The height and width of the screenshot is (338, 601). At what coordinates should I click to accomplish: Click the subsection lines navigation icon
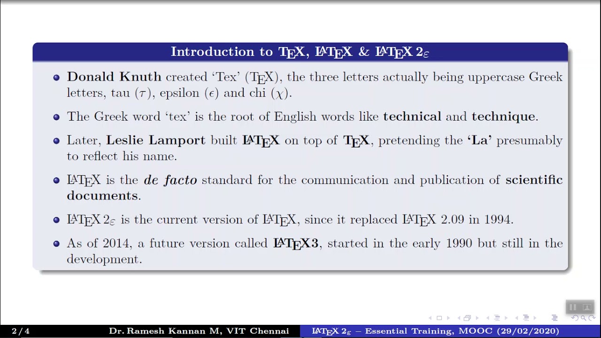point(497,318)
